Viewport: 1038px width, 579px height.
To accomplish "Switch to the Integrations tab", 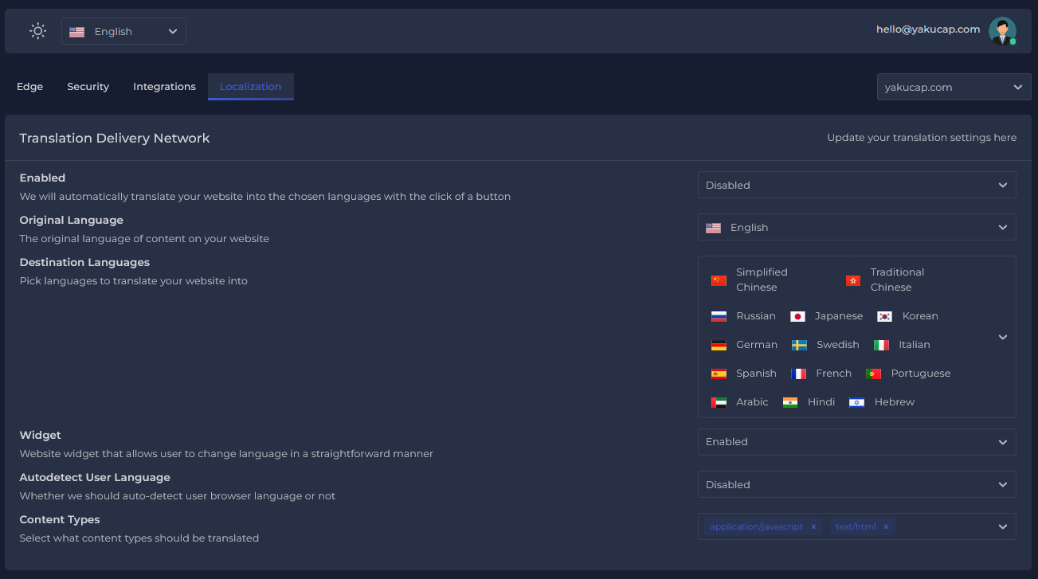I will pyautogui.click(x=164, y=86).
